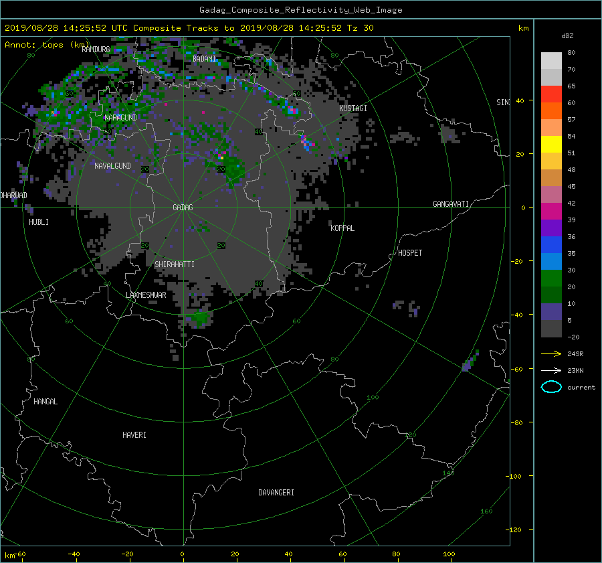Click the GADAG radar center label
Image resolution: width=602 pixels, height=563 pixels.
tap(183, 208)
